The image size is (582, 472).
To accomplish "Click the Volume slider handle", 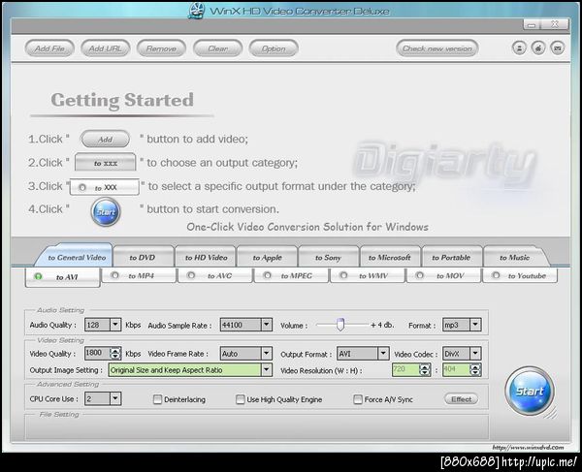I will (340, 324).
